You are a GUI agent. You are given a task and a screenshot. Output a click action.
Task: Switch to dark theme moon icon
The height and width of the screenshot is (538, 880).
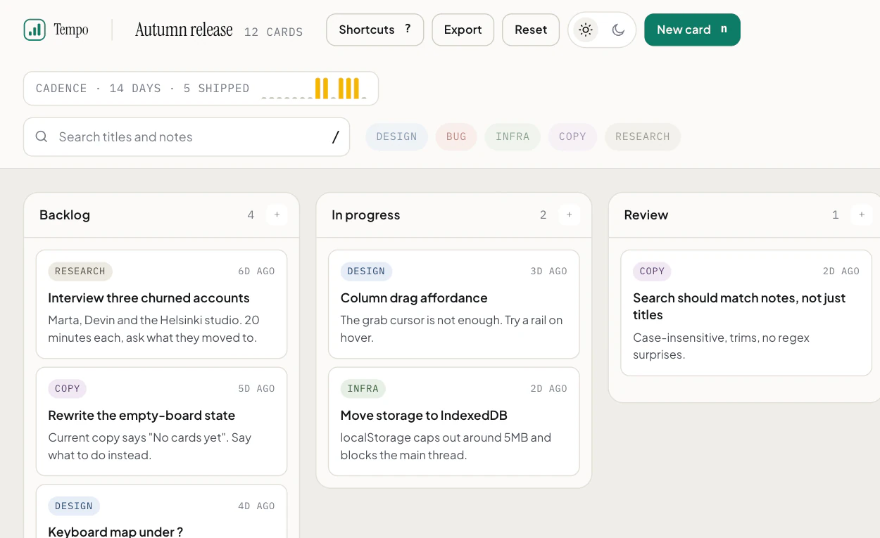[x=618, y=30]
